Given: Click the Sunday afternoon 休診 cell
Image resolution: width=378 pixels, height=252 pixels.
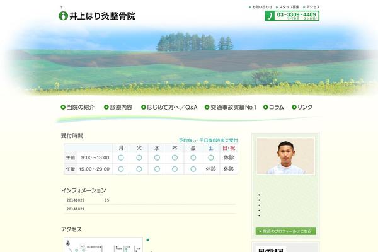Looking at the screenshot, I should [229, 169].
